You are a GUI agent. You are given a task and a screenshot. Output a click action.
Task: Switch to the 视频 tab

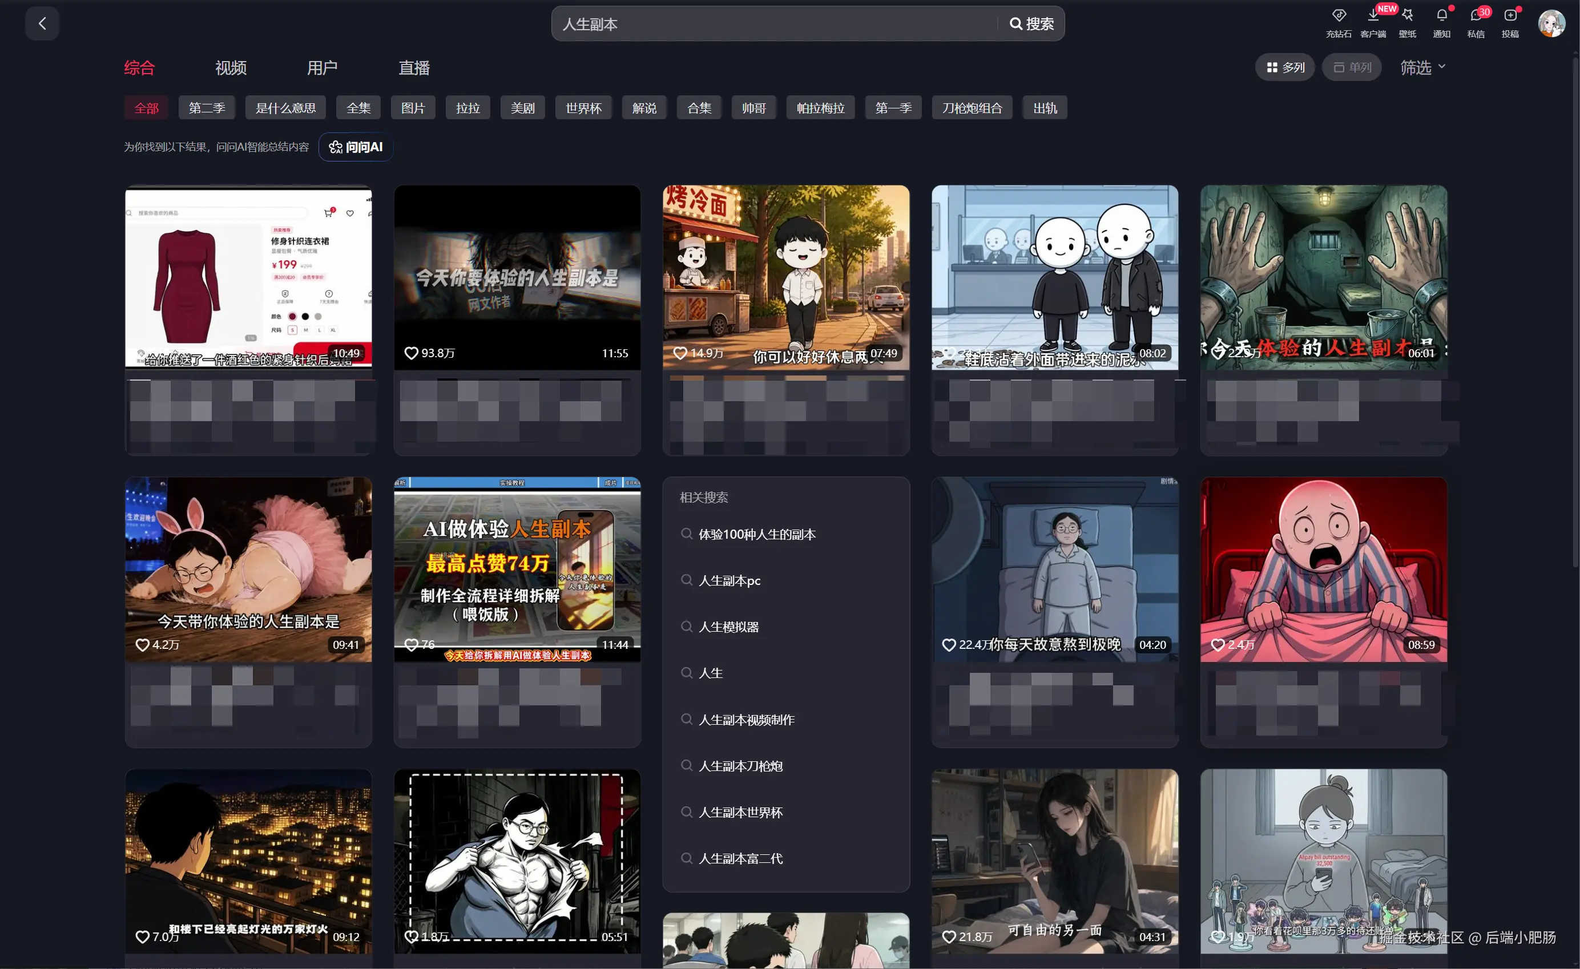(231, 67)
